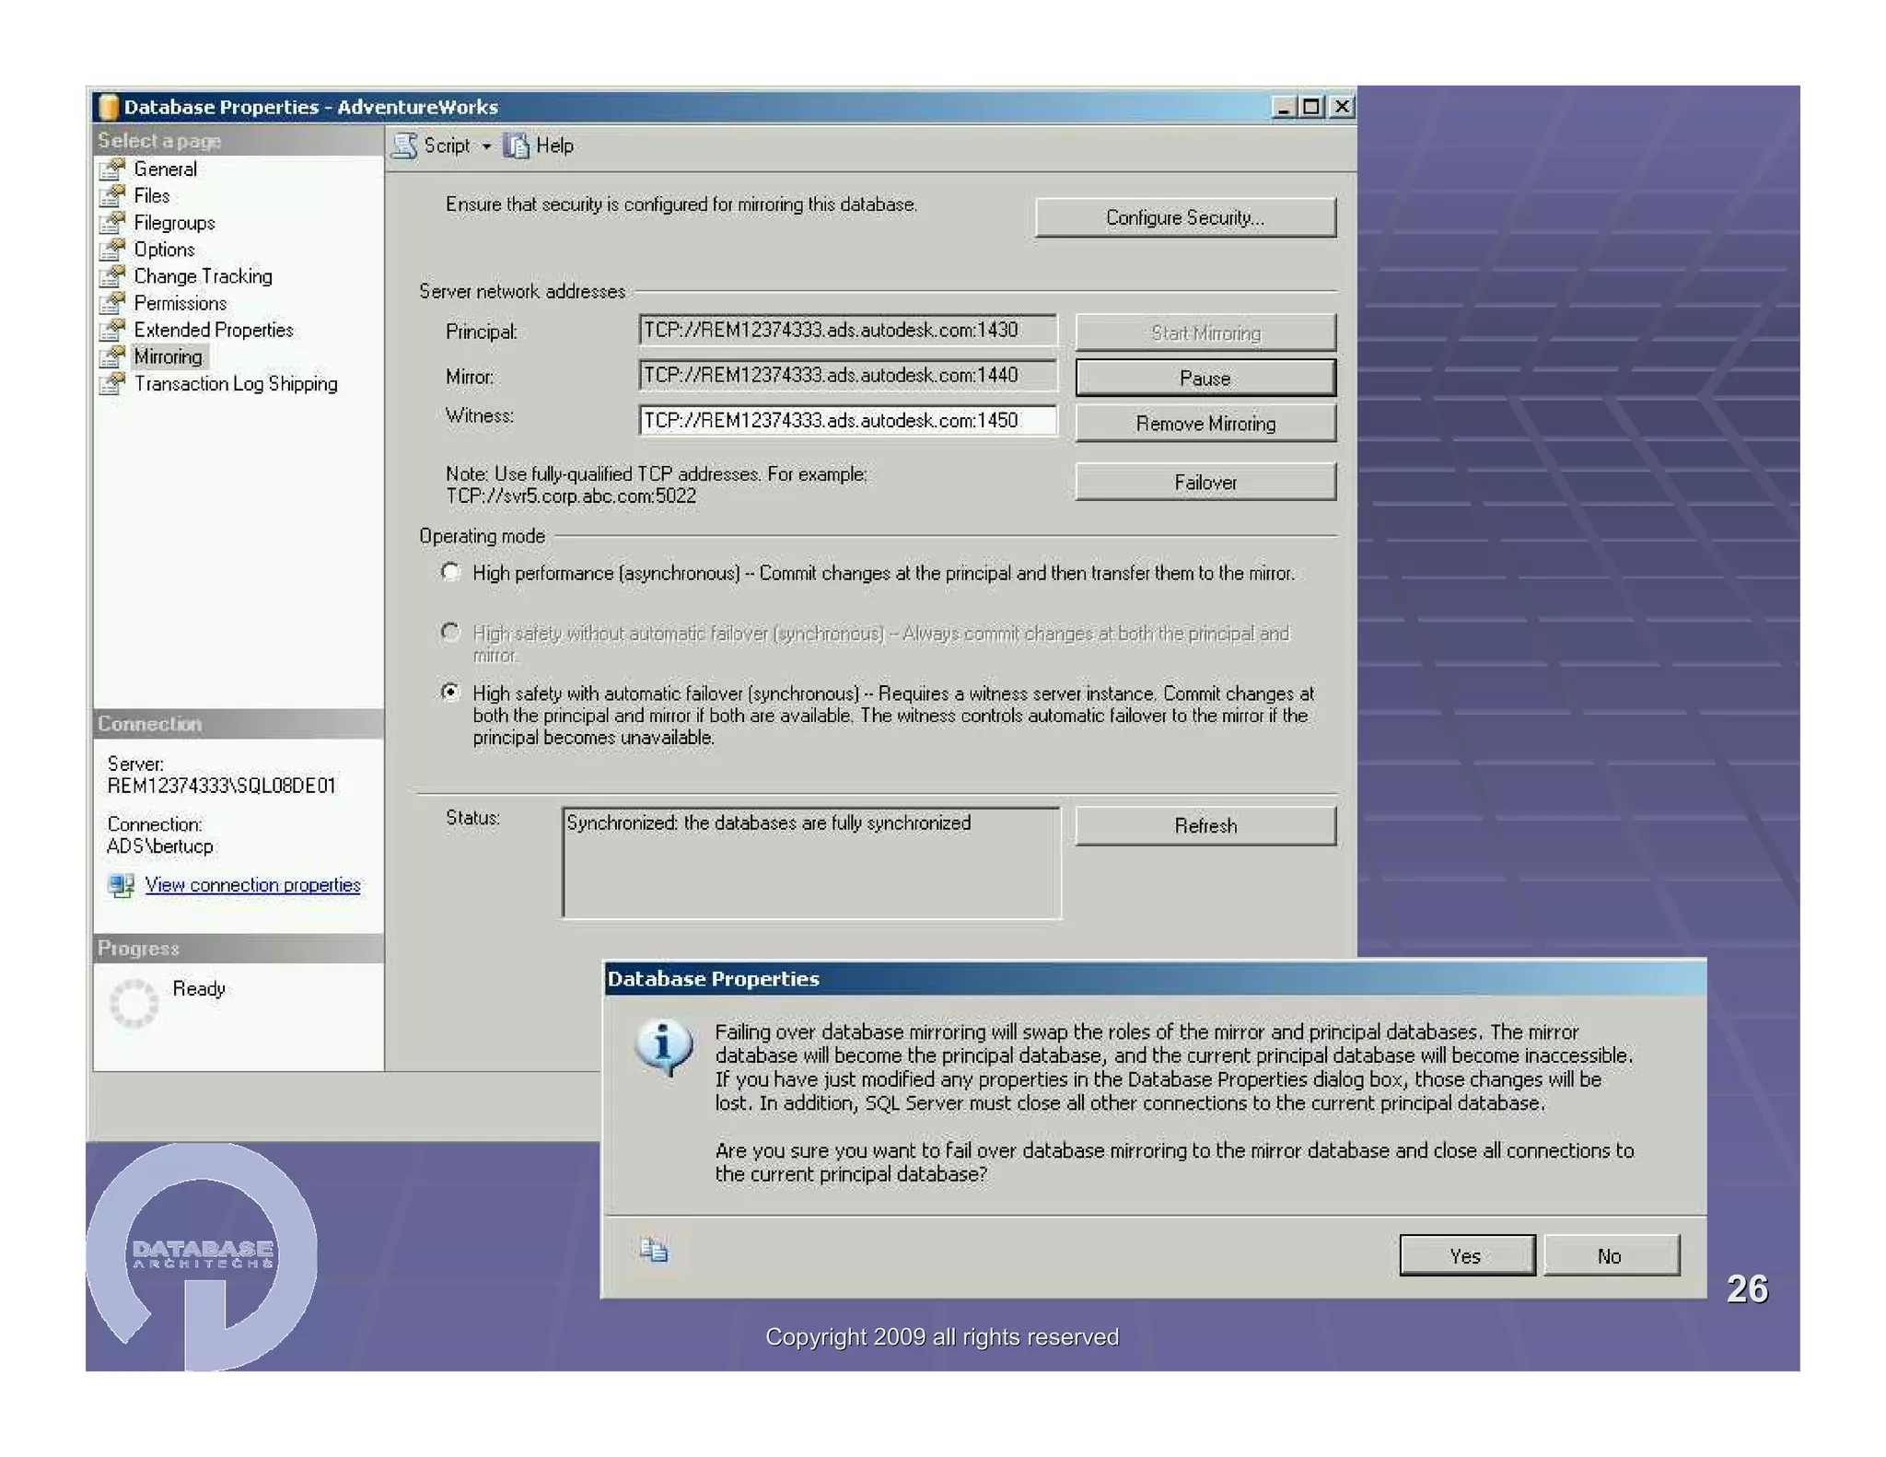Click the copy message icon in dialog
The height and width of the screenshot is (1457, 1886).
654,1250
